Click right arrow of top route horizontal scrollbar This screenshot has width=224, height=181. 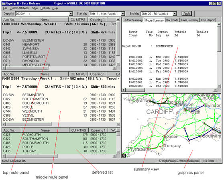[114, 68]
